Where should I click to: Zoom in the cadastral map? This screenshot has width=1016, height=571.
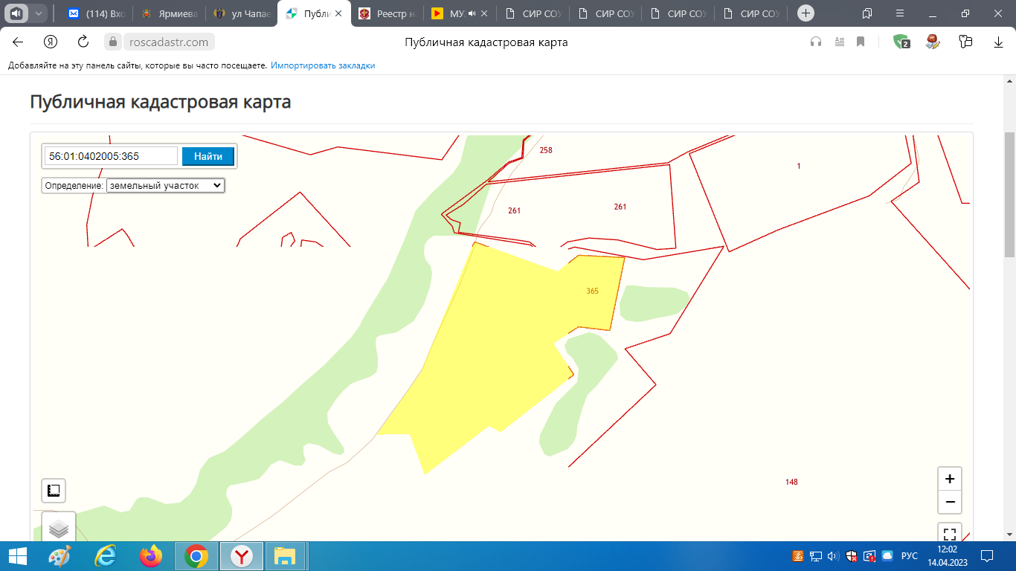[x=950, y=479]
